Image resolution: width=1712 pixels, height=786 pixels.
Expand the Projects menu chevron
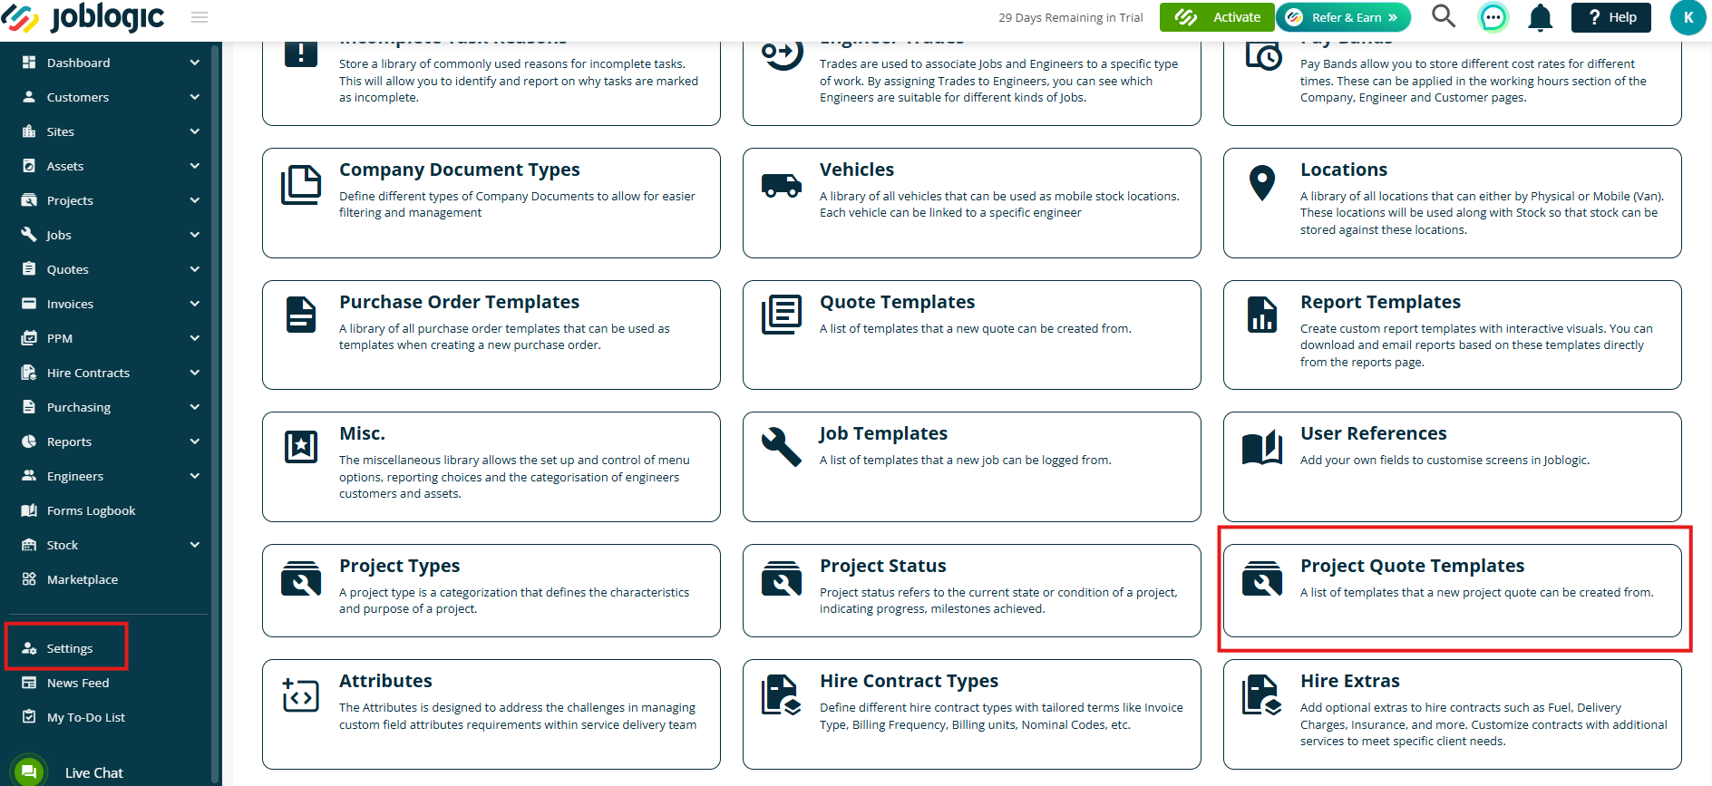coord(195,200)
